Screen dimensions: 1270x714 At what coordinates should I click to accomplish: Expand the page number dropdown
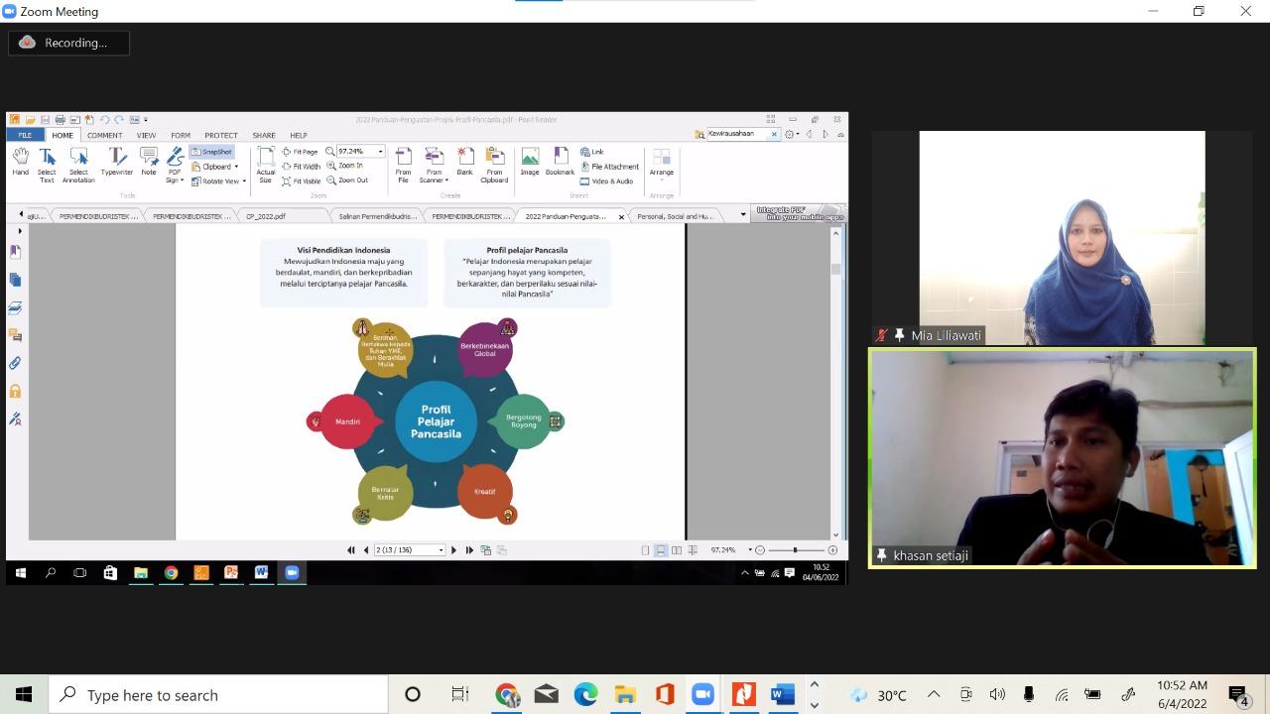point(441,549)
